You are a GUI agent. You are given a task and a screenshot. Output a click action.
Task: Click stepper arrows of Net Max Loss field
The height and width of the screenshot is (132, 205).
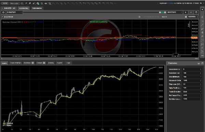201,99
